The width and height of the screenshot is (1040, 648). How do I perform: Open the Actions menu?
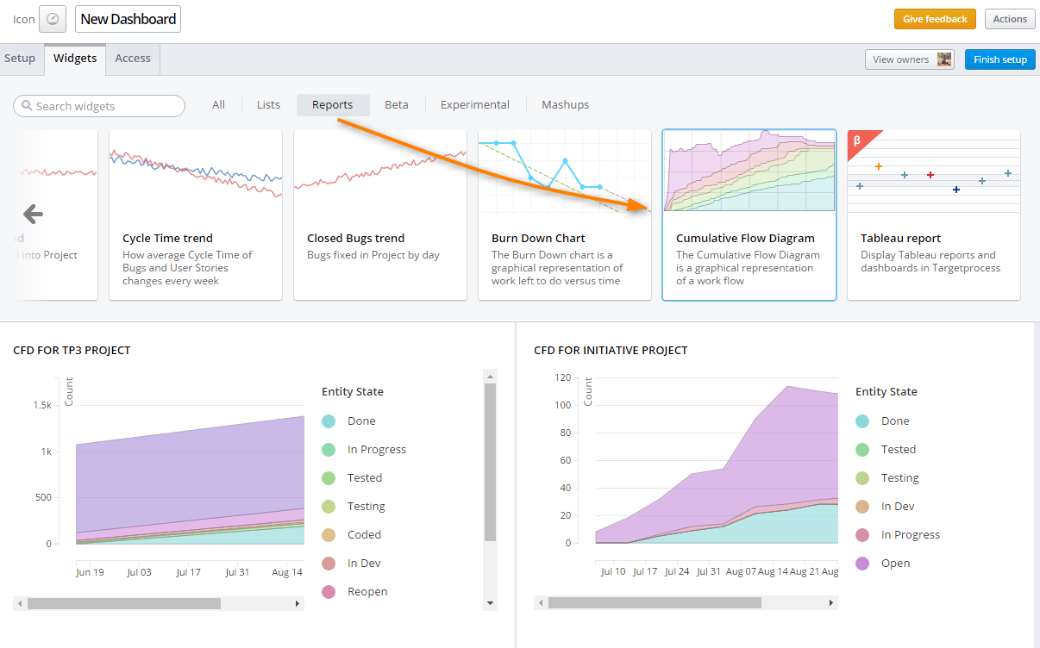1009,18
